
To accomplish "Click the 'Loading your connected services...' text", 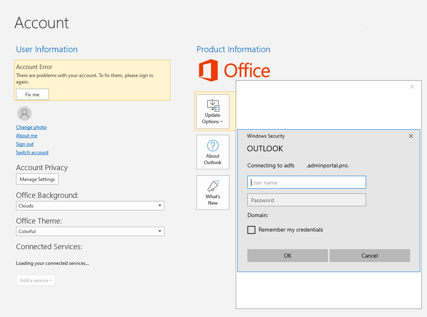I will pos(53,263).
